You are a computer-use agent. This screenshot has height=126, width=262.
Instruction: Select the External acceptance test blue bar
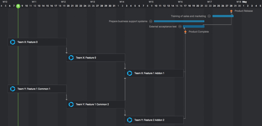(x=193, y=26)
